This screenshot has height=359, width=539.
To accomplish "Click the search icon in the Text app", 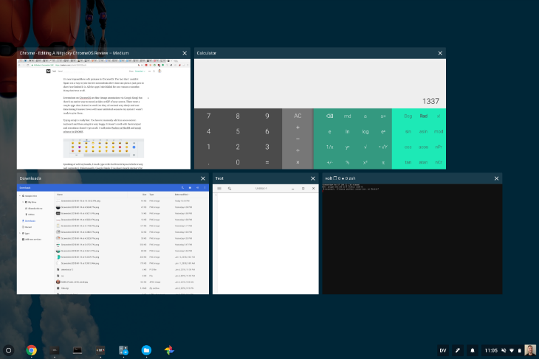I will pos(230,189).
